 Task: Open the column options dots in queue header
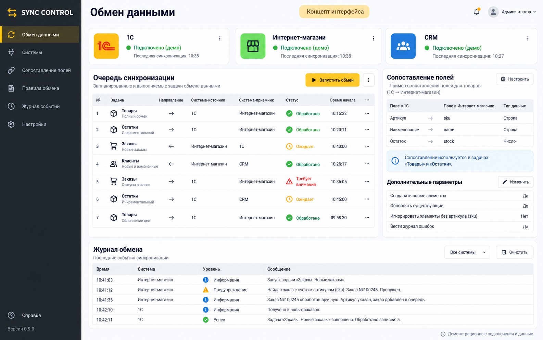pyautogui.click(x=367, y=100)
